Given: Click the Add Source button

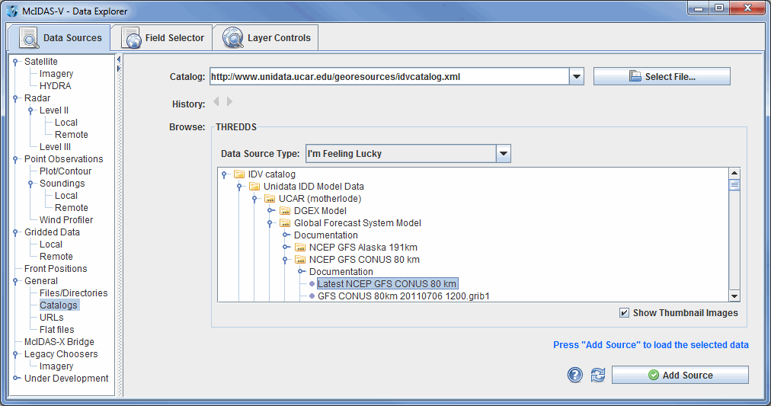Looking at the screenshot, I should [x=680, y=375].
